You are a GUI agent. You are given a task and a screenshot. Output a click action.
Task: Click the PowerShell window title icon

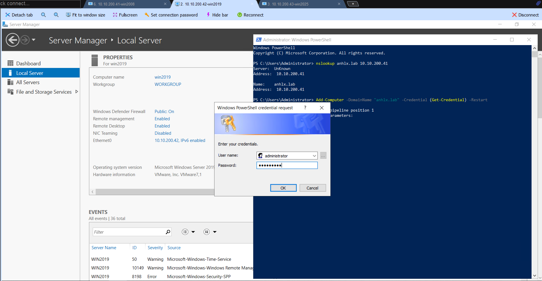coord(259,40)
